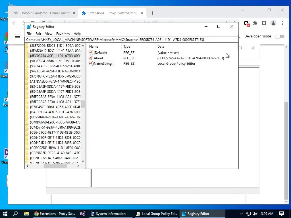
Task: Select the {C9BC92DF-5B9A-11D1-8F00 key
Action: [55, 148]
